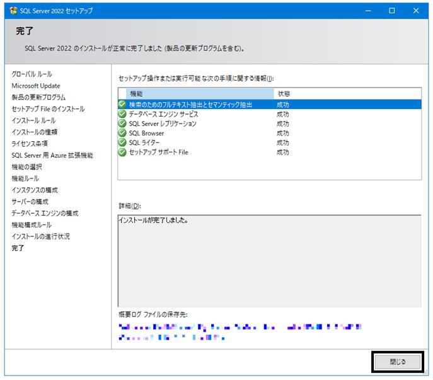Close the setup window with X
Image resolution: width=433 pixels, height=380 pixels.
tap(416, 11)
